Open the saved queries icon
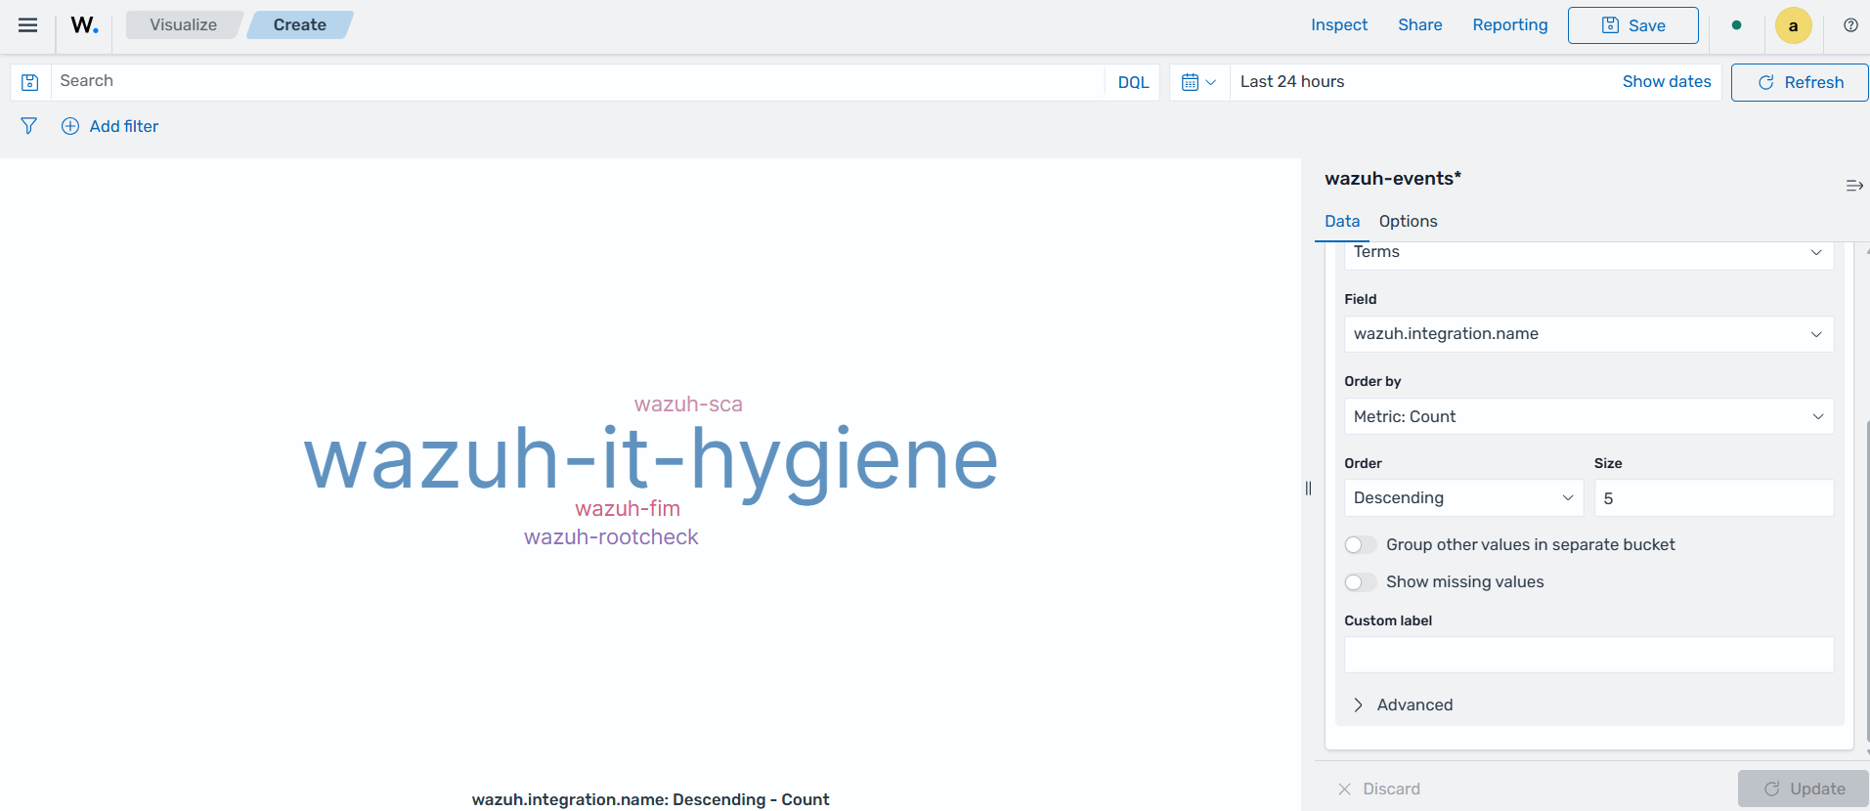The height and width of the screenshot is (811, 1870). coord(30,82)
